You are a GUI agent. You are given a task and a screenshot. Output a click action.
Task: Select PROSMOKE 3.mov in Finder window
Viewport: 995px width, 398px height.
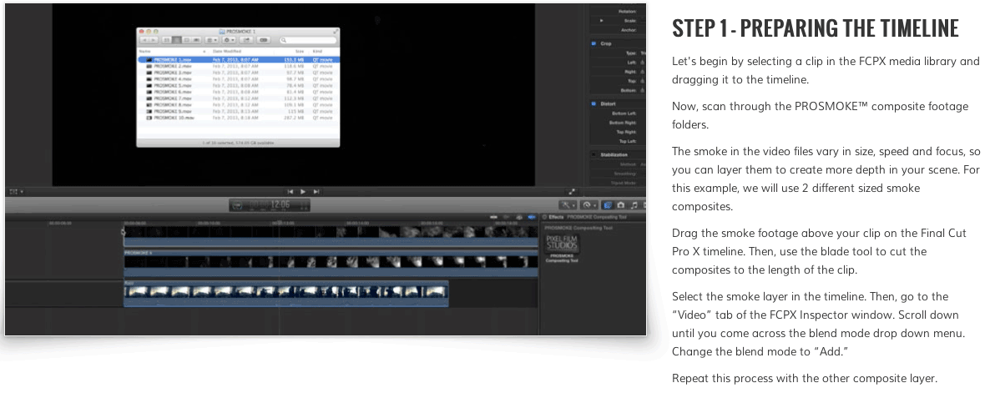coord(238,73)
